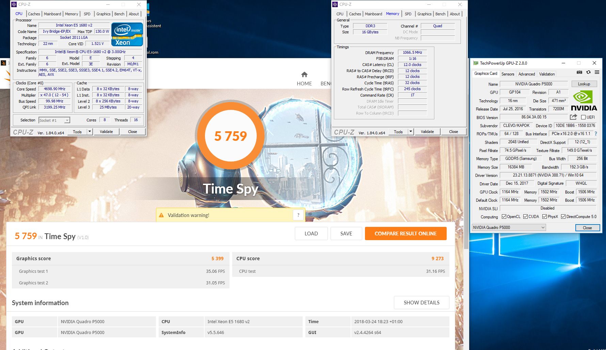Click the Intel Xeon logo in CPU-Z
606x350 pixels.
[x=127, y=34]
